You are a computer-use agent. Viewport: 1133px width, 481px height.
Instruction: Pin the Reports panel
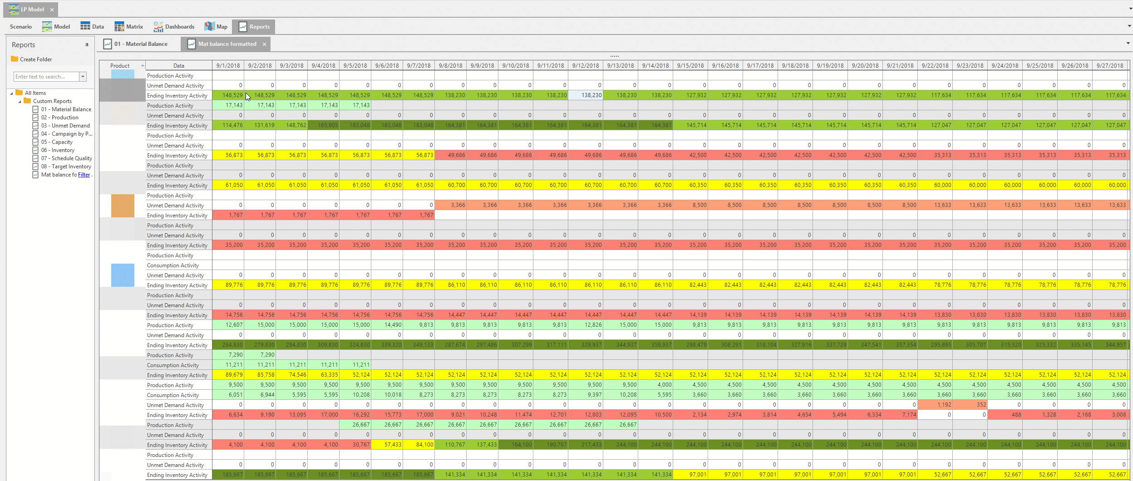(x=87, y=45)
